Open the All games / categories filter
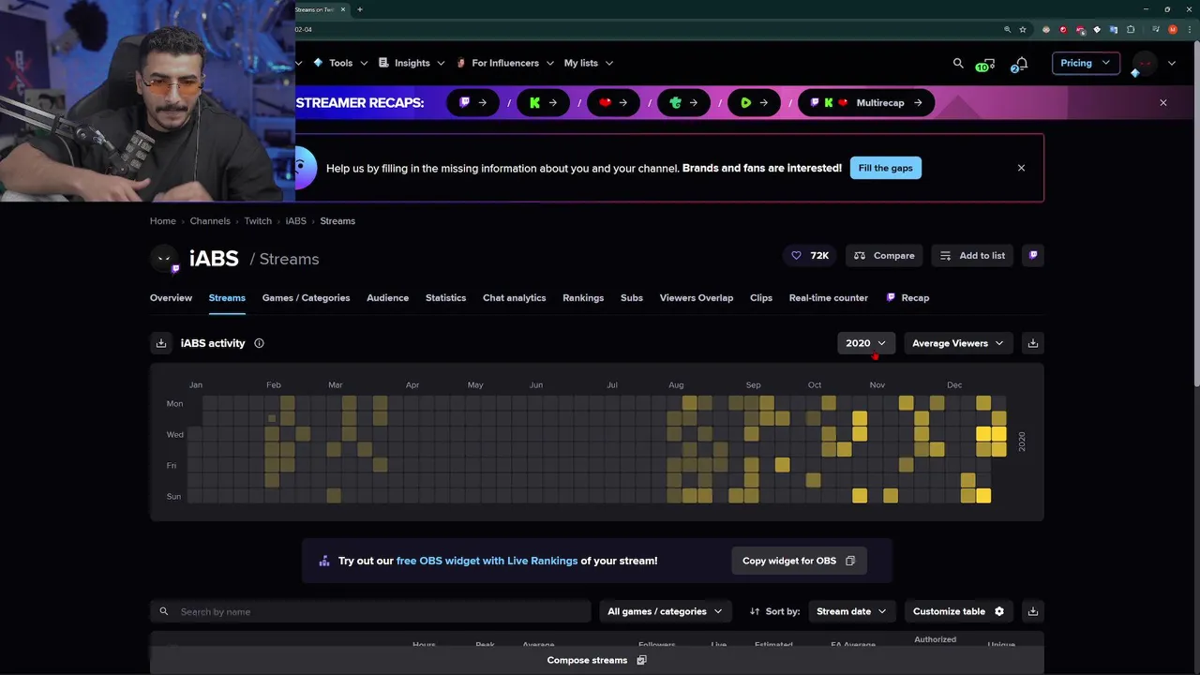This screenshot has width=1200, height=675. click(x=666, y=611)
